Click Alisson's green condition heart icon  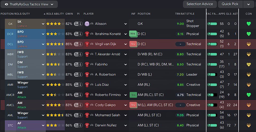249,24
